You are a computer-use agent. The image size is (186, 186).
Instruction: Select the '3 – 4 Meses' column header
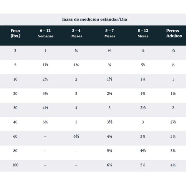click(77, 33)
